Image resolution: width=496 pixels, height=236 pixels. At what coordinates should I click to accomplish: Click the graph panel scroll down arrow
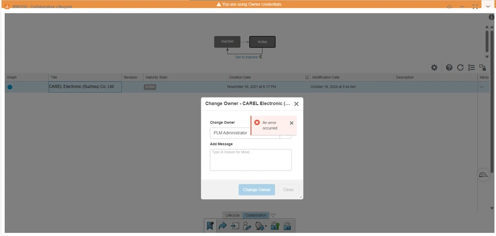(x=487, y=57)
